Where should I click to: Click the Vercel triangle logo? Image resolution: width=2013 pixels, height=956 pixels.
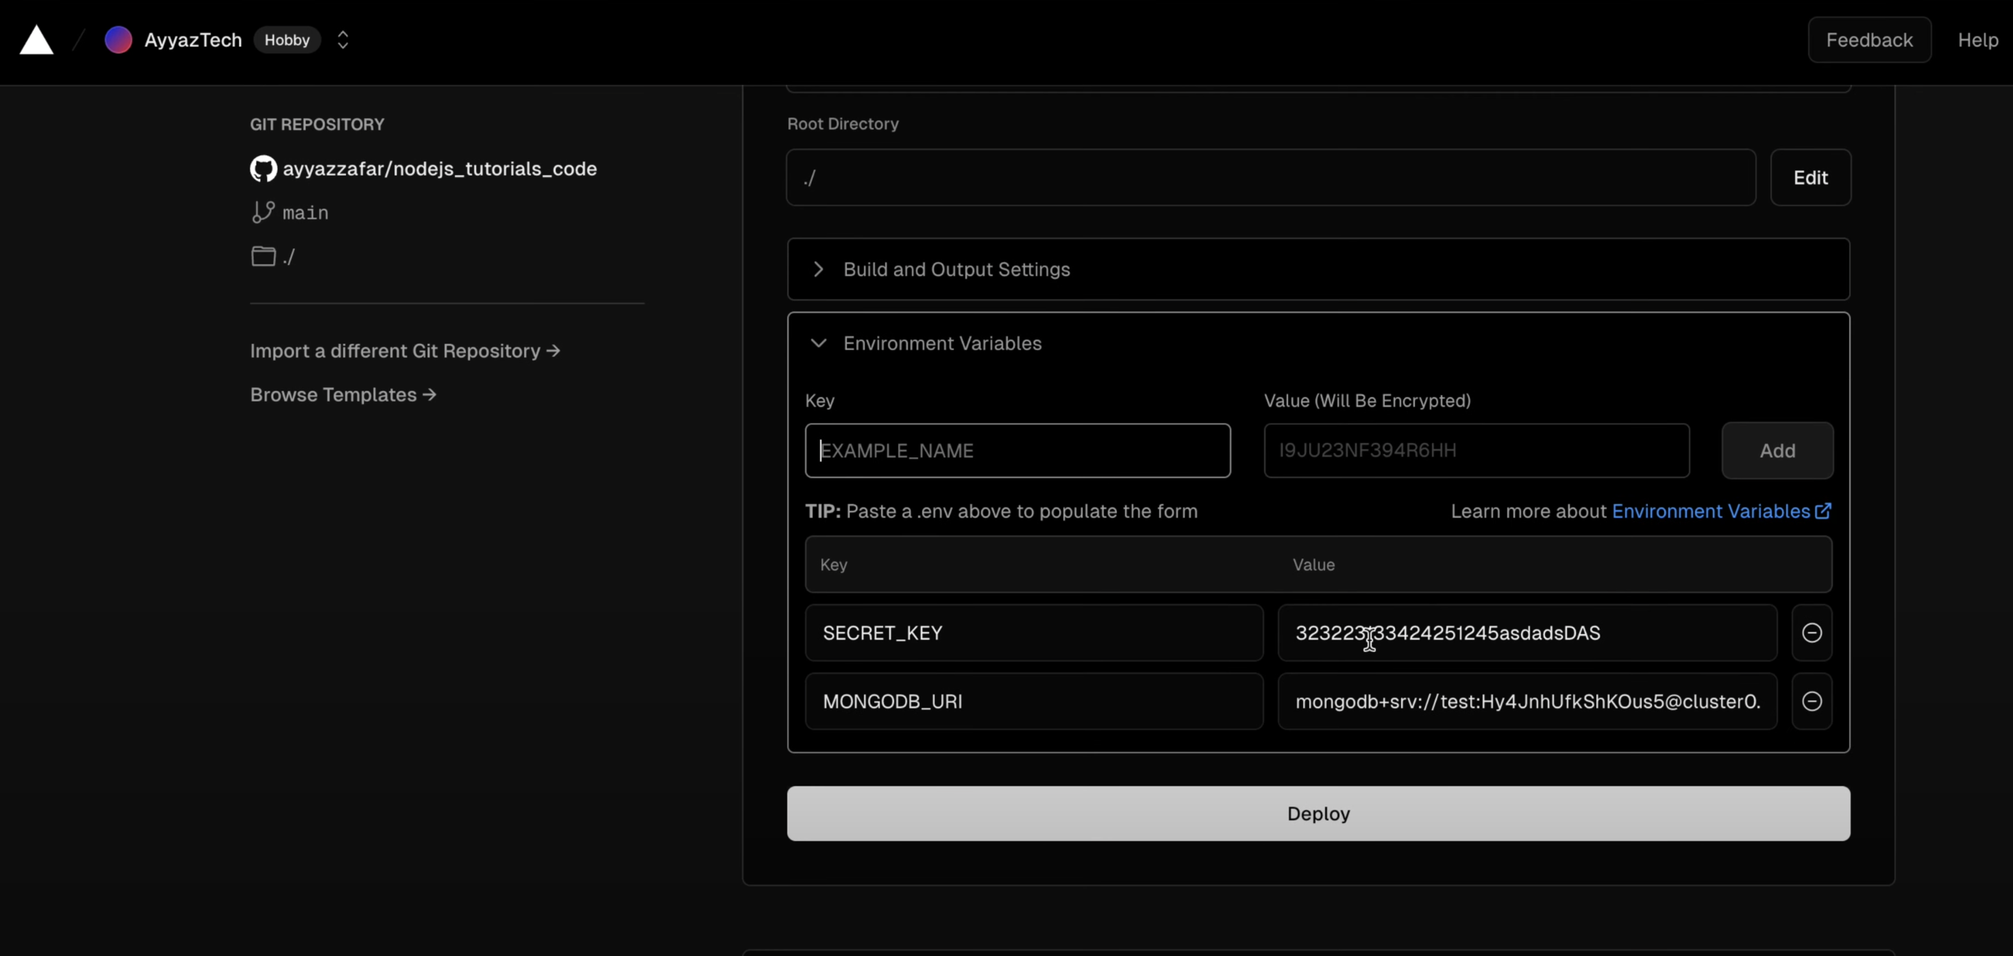click(36, 40)
